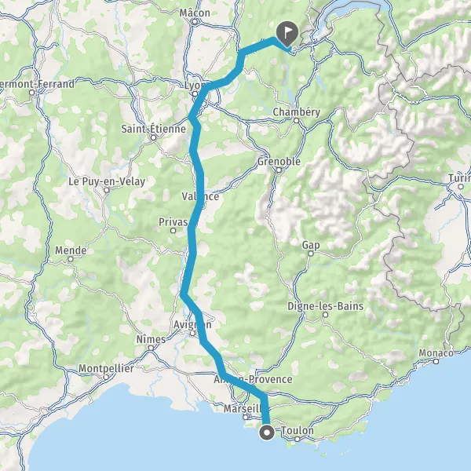Select the Gap city marker
Screen dimensions: 471x471
(311, 254)
